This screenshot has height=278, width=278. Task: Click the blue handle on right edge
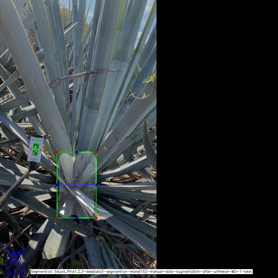[96, 185]
